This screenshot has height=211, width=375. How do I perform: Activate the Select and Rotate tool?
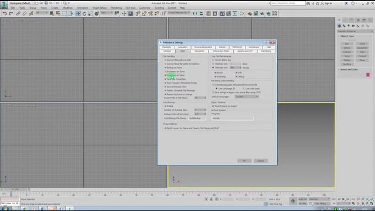(84, 13)
